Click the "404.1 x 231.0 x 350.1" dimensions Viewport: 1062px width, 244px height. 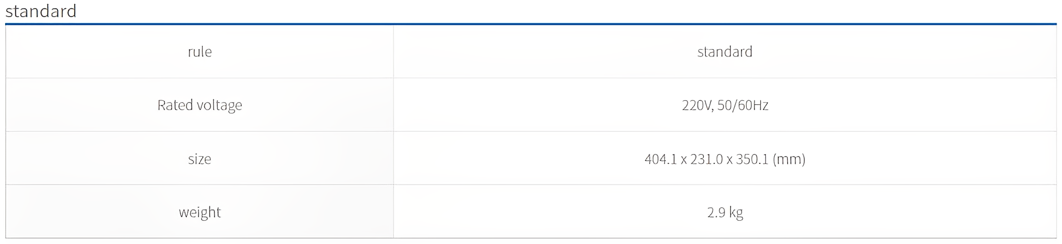(x=706, y=159)
